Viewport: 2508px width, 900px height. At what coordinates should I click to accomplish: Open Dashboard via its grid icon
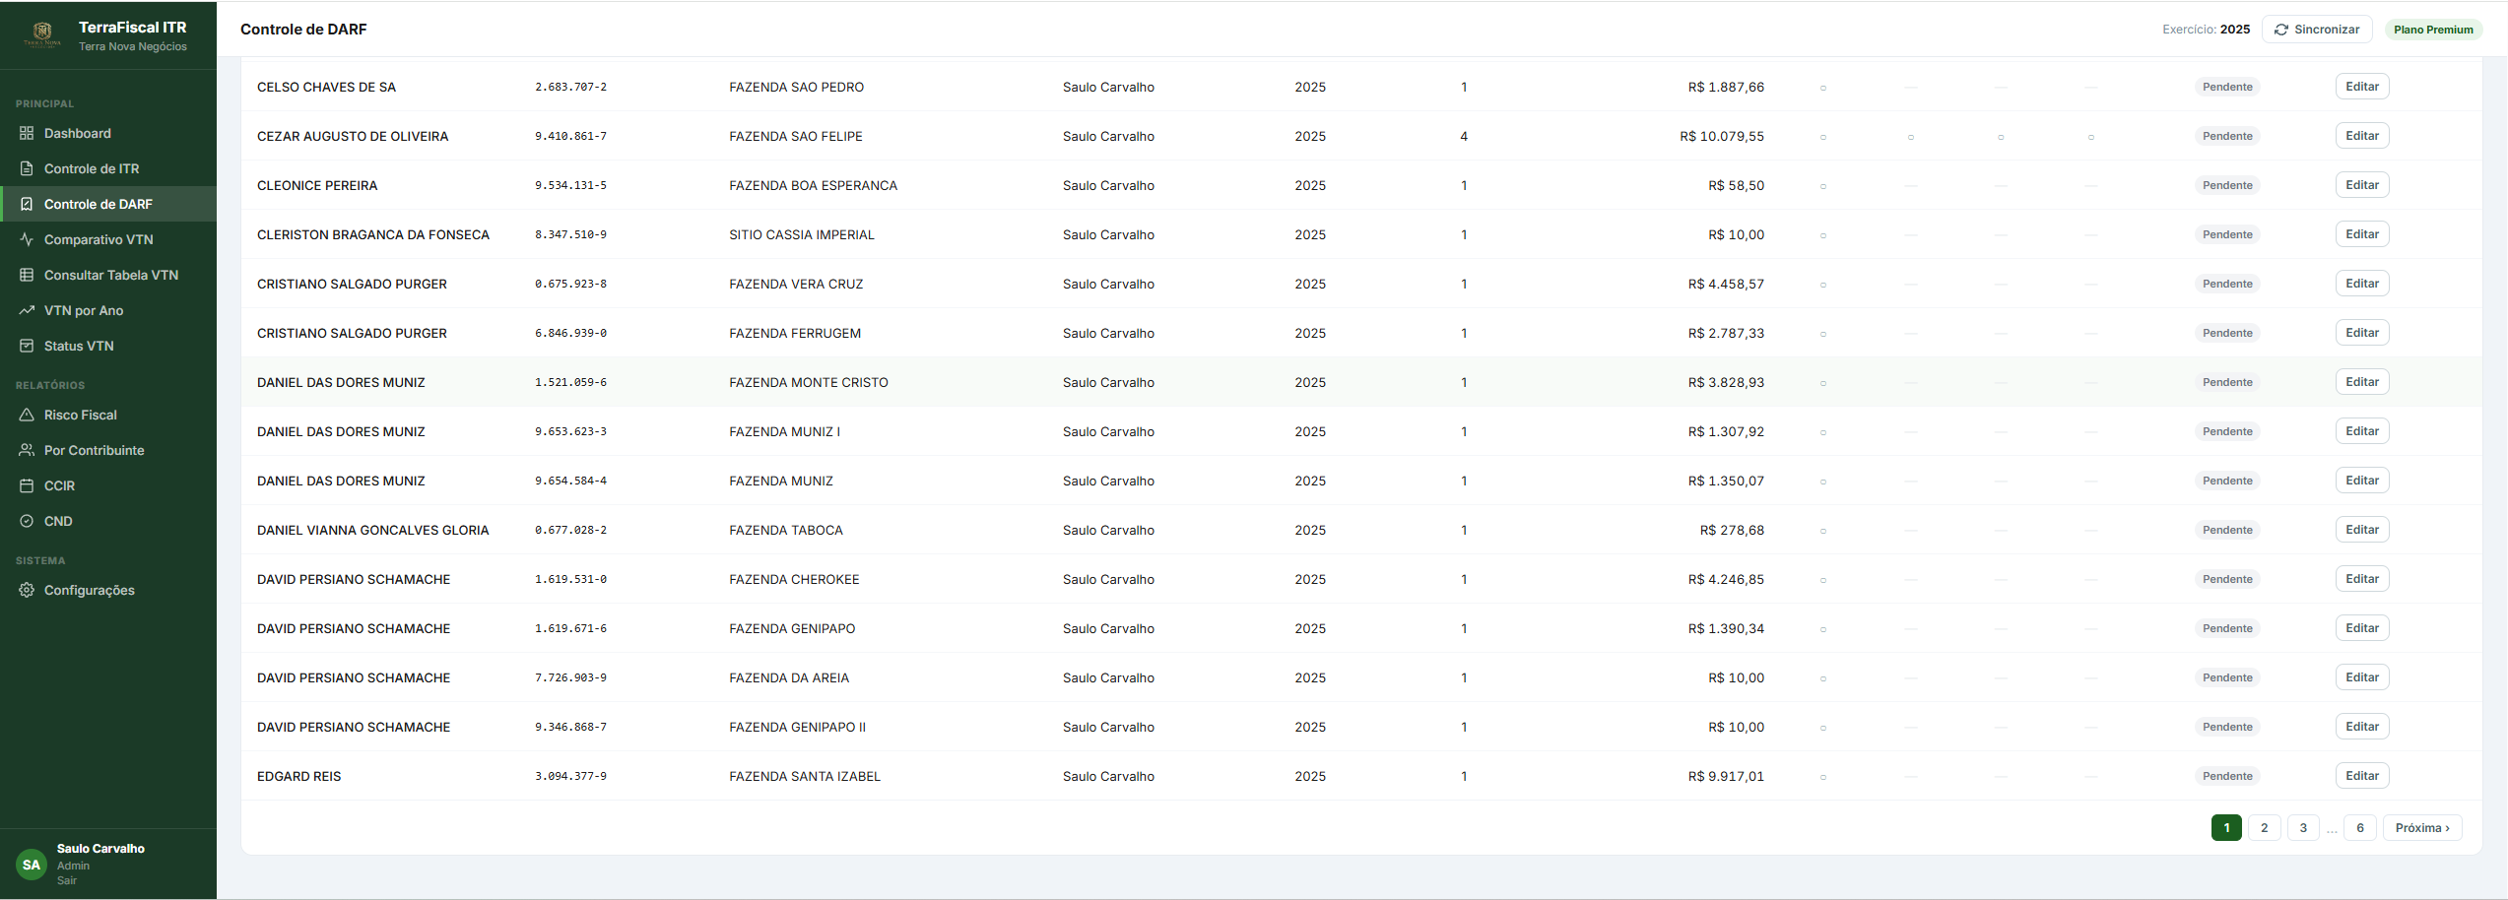[27, 133]
